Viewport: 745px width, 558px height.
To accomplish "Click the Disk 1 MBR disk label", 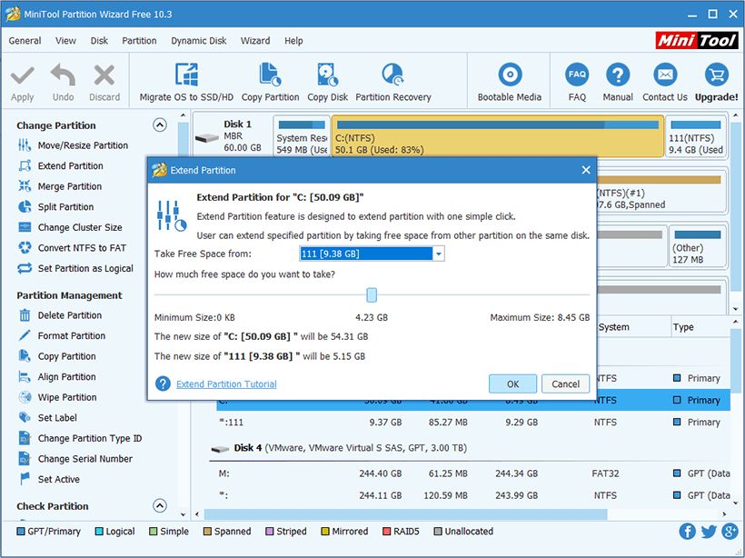I will point(232,136).
